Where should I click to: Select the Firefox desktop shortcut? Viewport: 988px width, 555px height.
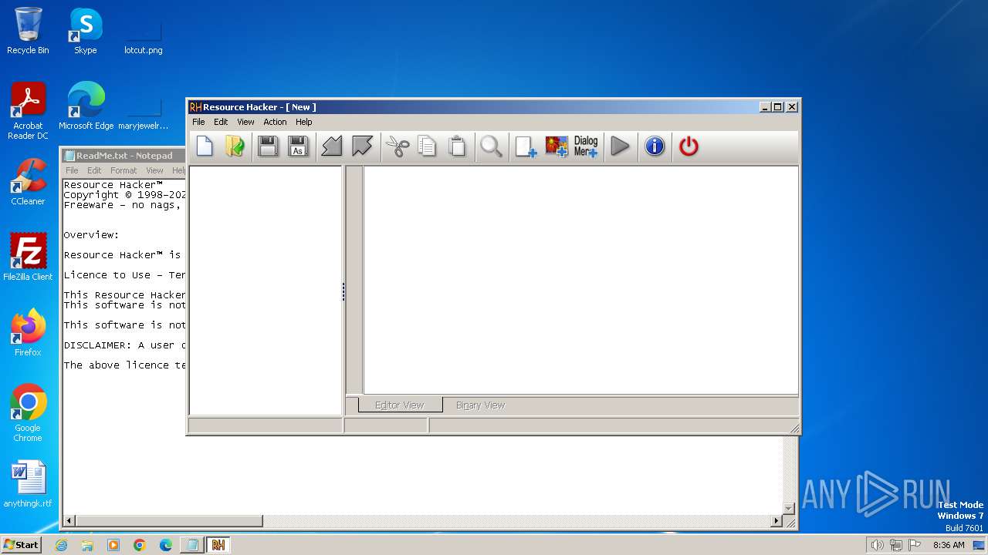tap(28, 332)
